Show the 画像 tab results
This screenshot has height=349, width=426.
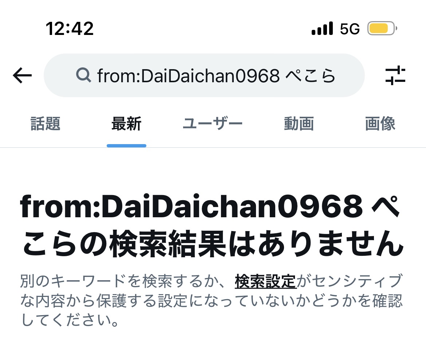(380, 124)
